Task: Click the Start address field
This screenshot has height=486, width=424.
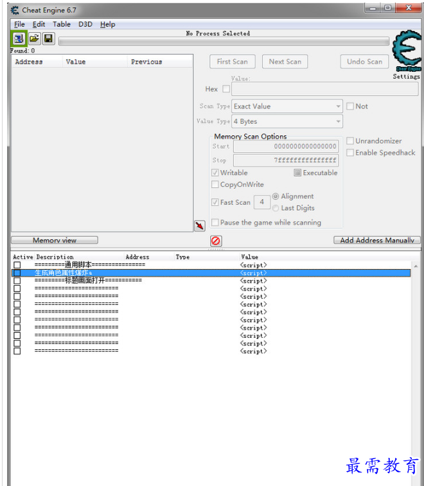Action: [x=286, y=146]
